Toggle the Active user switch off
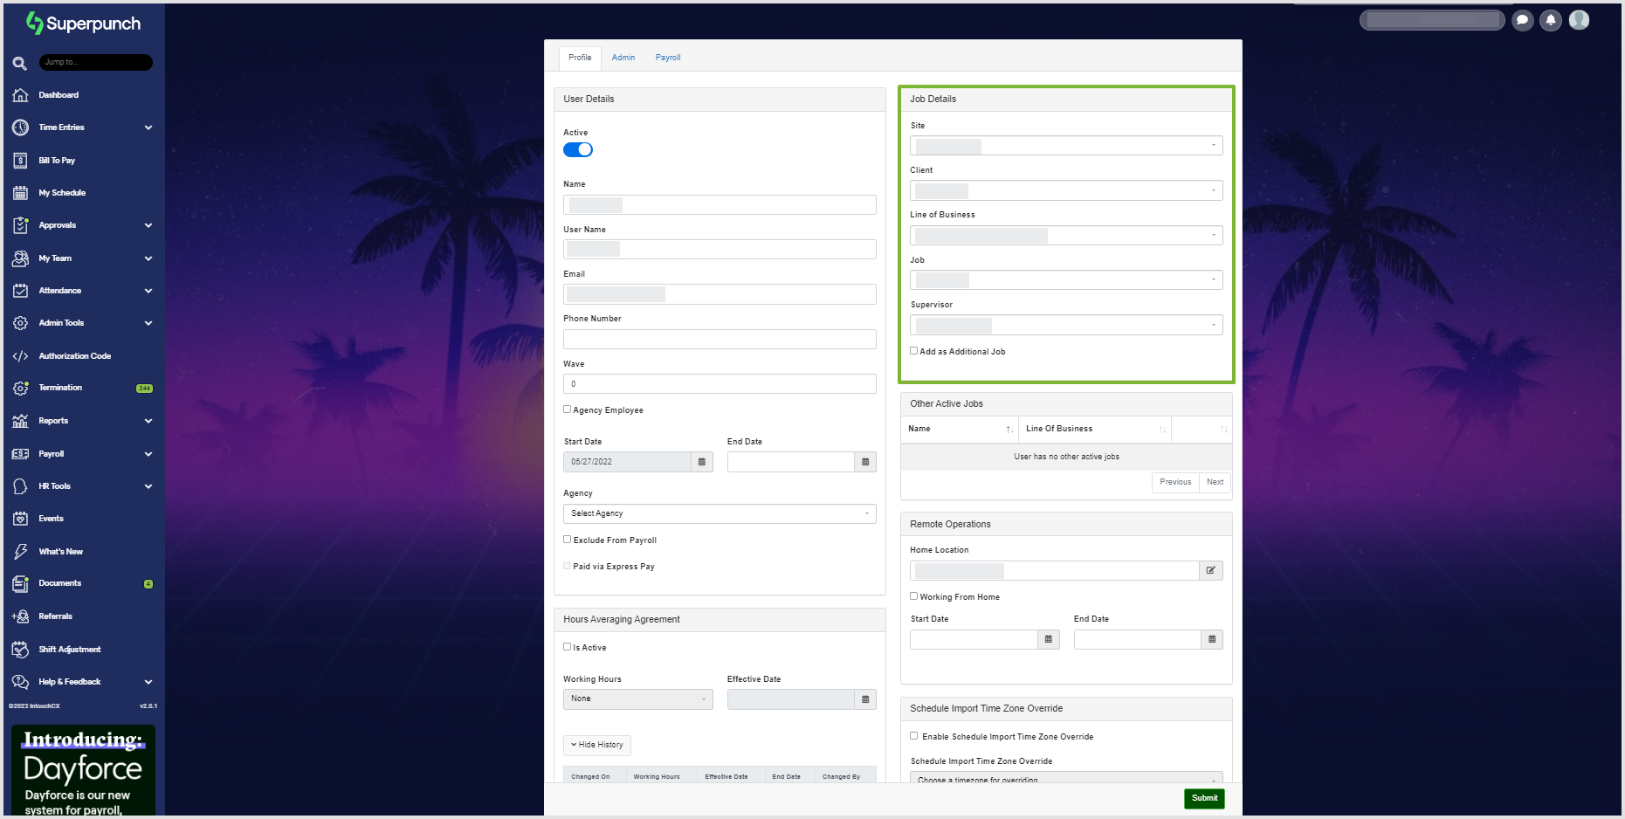1625x819 pixels. tap(577, 149)
